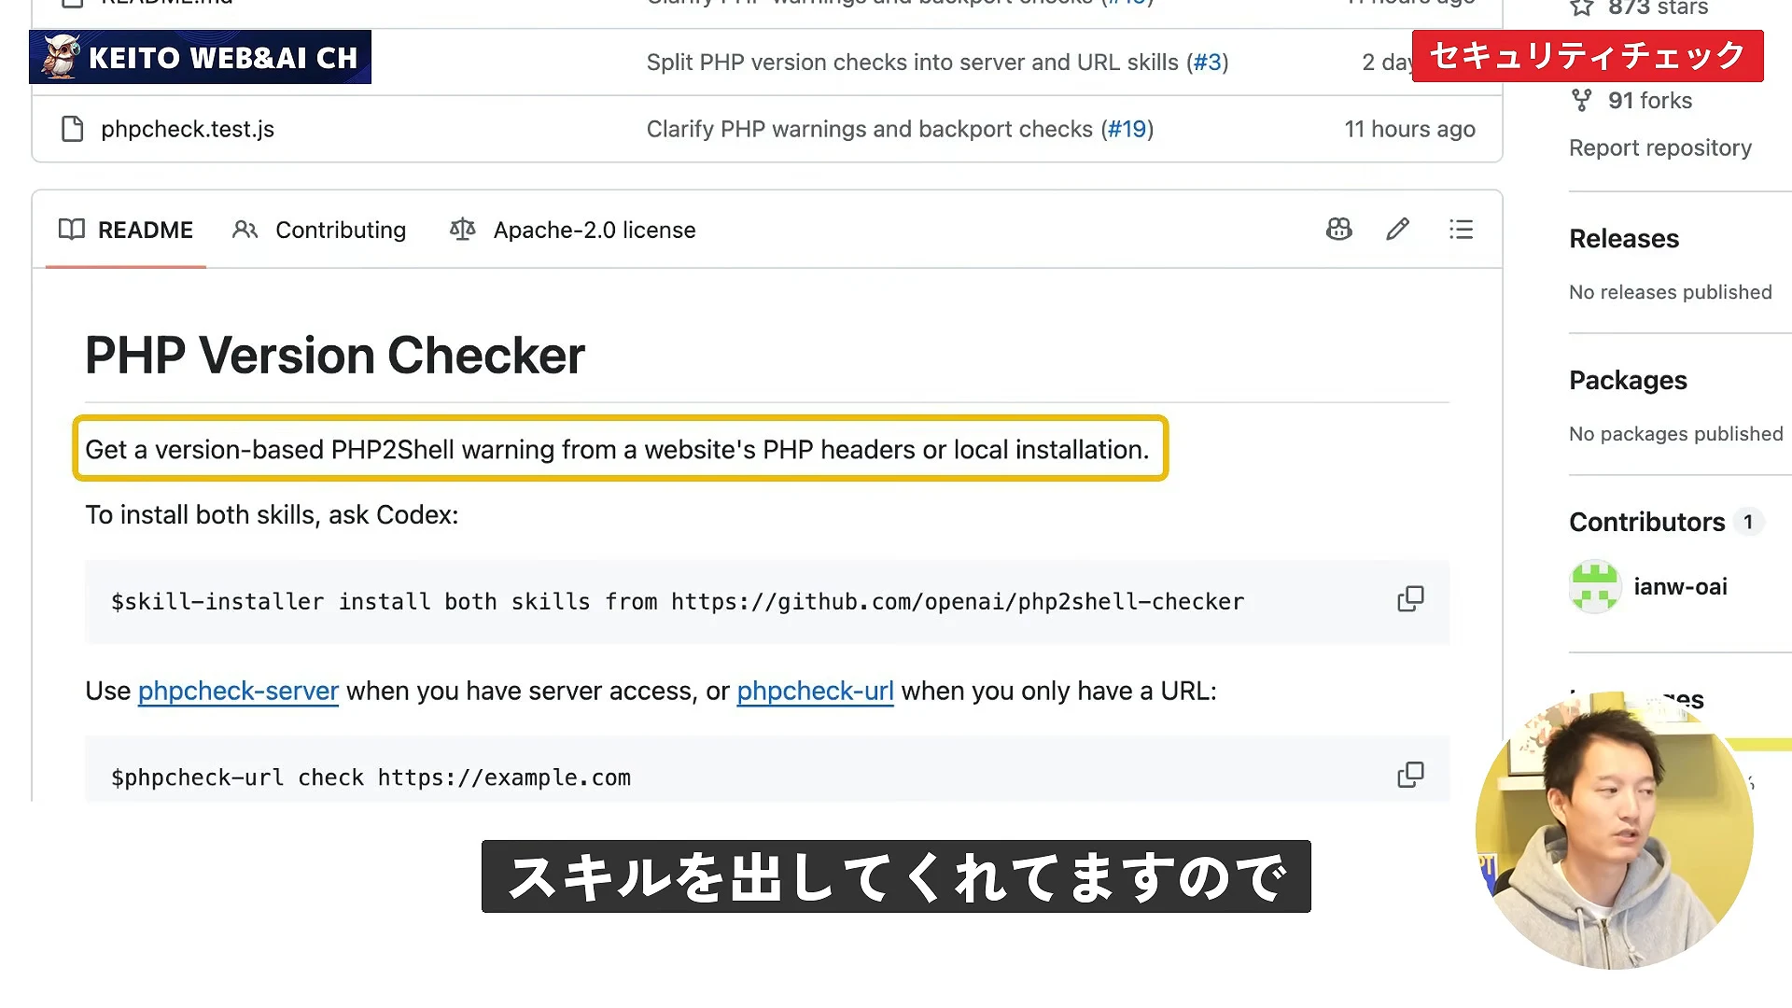
Task: Click the phpcheck.test.js file icon
Action: pyautogui.click(x=72, y=129)
